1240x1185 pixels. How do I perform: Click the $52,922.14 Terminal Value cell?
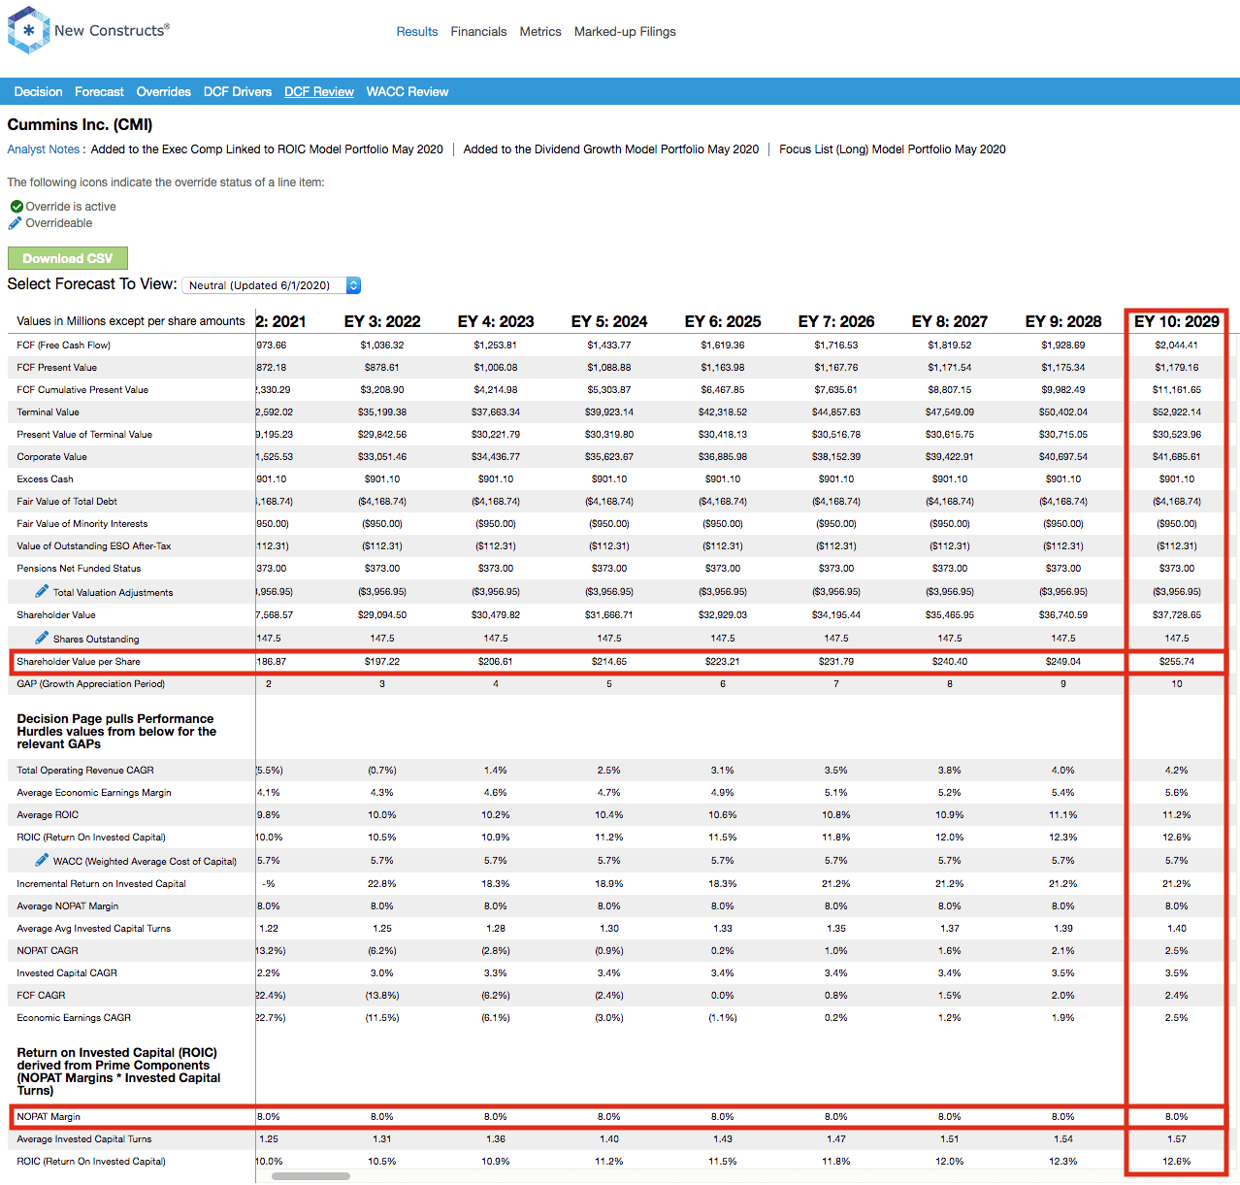point(1177,412)
